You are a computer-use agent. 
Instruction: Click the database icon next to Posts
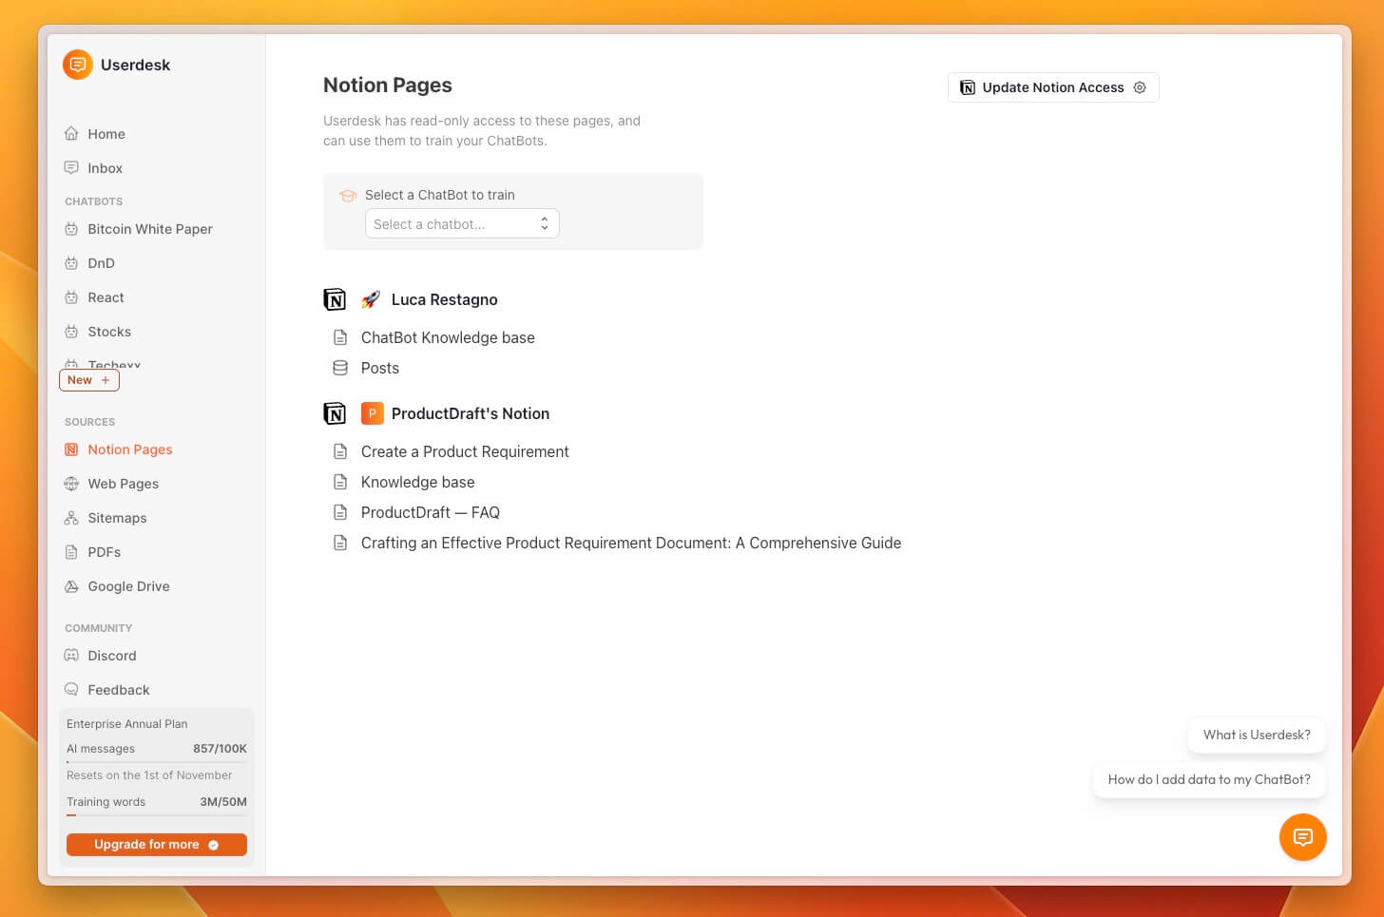point(340,368)
